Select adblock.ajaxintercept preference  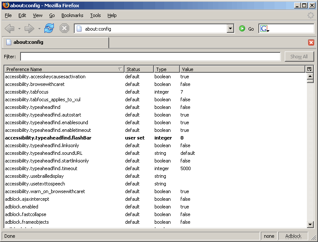click(155, 199)
